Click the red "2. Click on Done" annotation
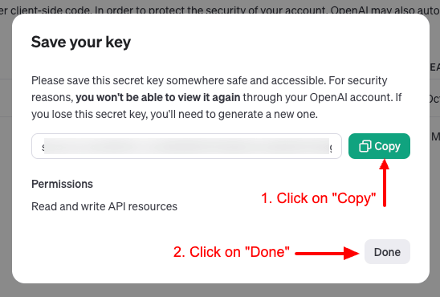440x297 pixels. click(x=231, y=251)
